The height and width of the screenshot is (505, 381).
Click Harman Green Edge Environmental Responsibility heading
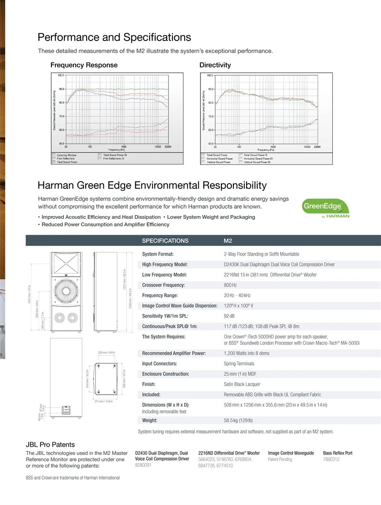[152, 185]
